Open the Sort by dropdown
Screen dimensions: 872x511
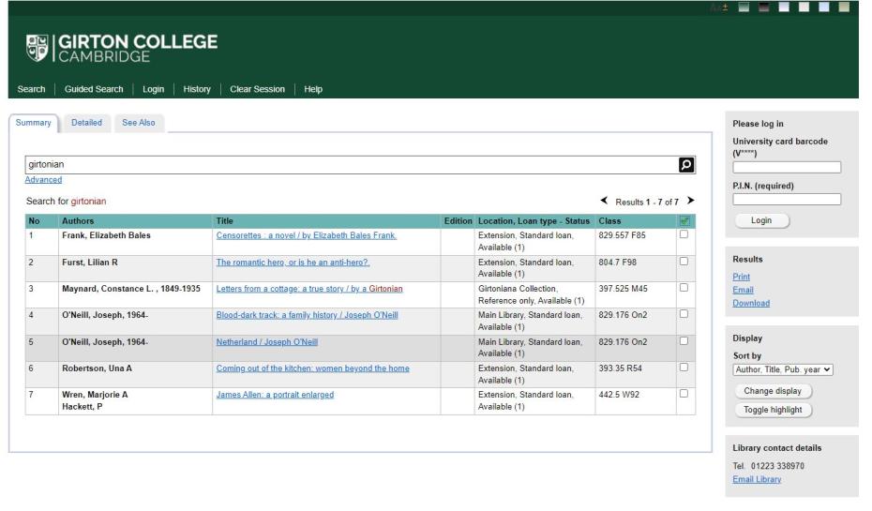tap(783, 369)
